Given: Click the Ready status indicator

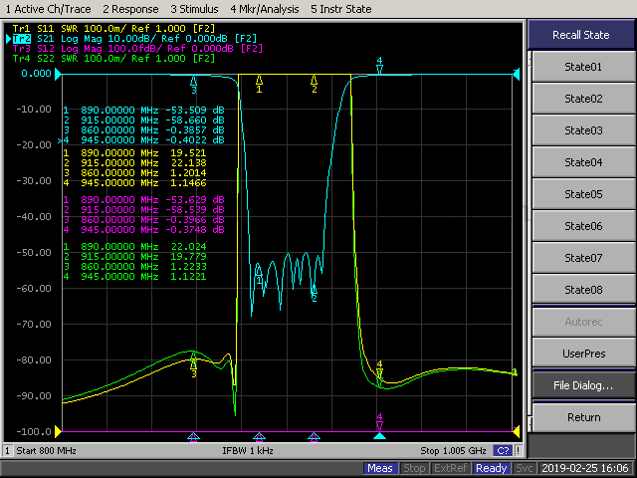Looking at the screenshot, I should [491, 468].
